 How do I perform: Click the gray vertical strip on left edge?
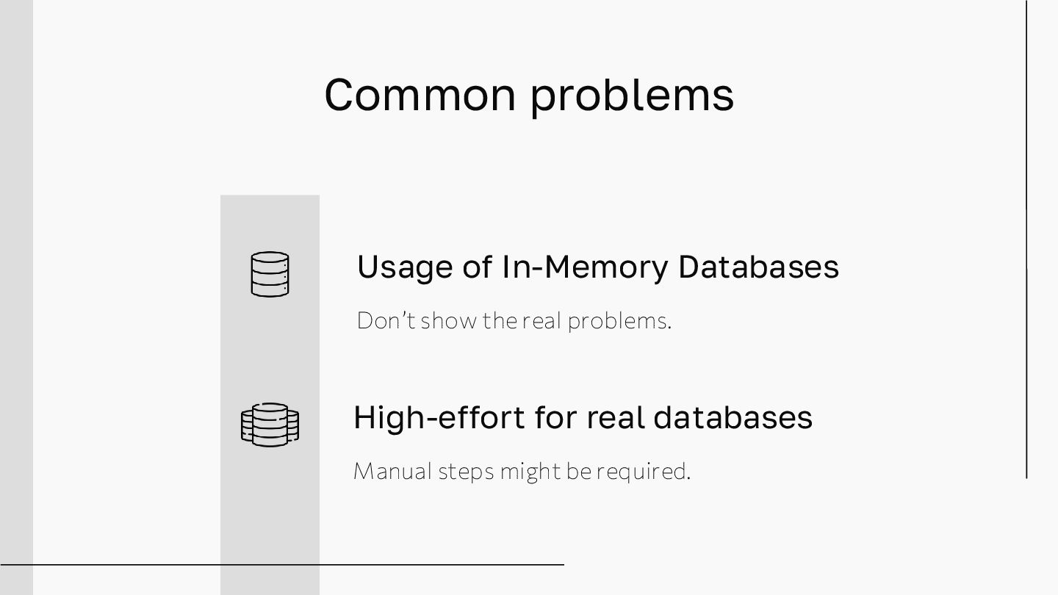point(16,294)
